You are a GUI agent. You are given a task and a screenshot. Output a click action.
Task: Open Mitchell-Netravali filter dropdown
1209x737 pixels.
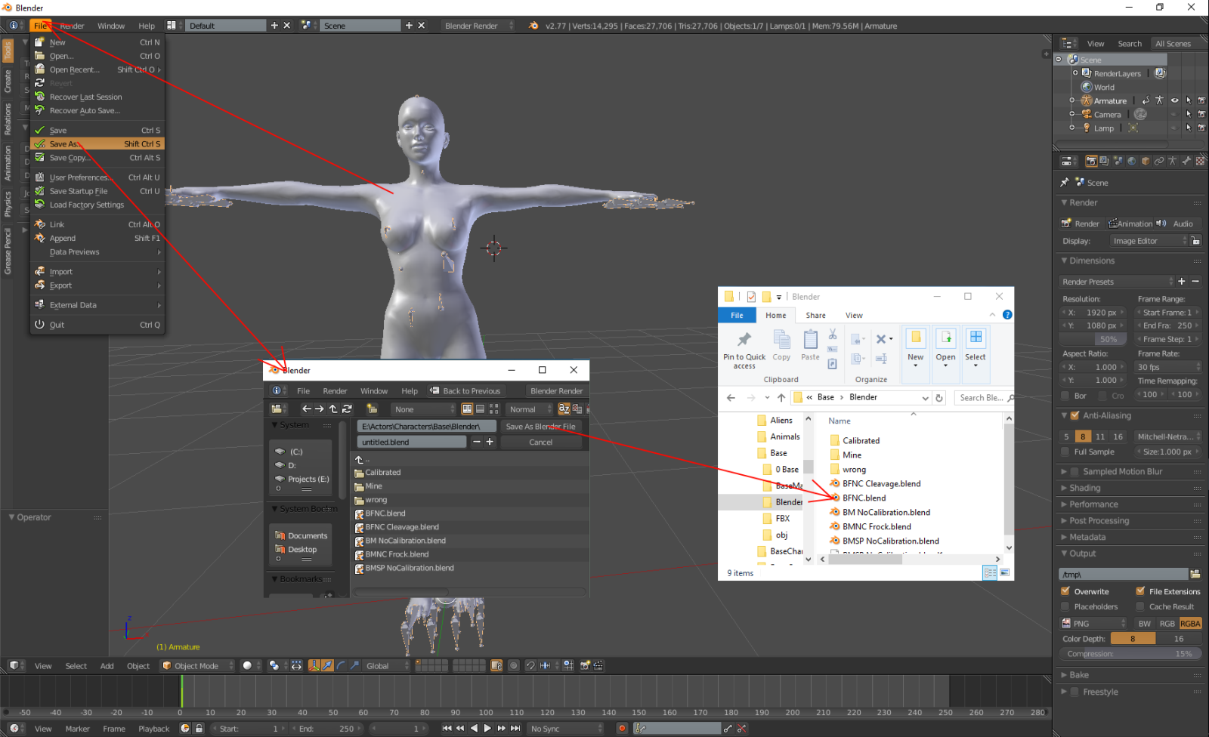click(1168, 436)
